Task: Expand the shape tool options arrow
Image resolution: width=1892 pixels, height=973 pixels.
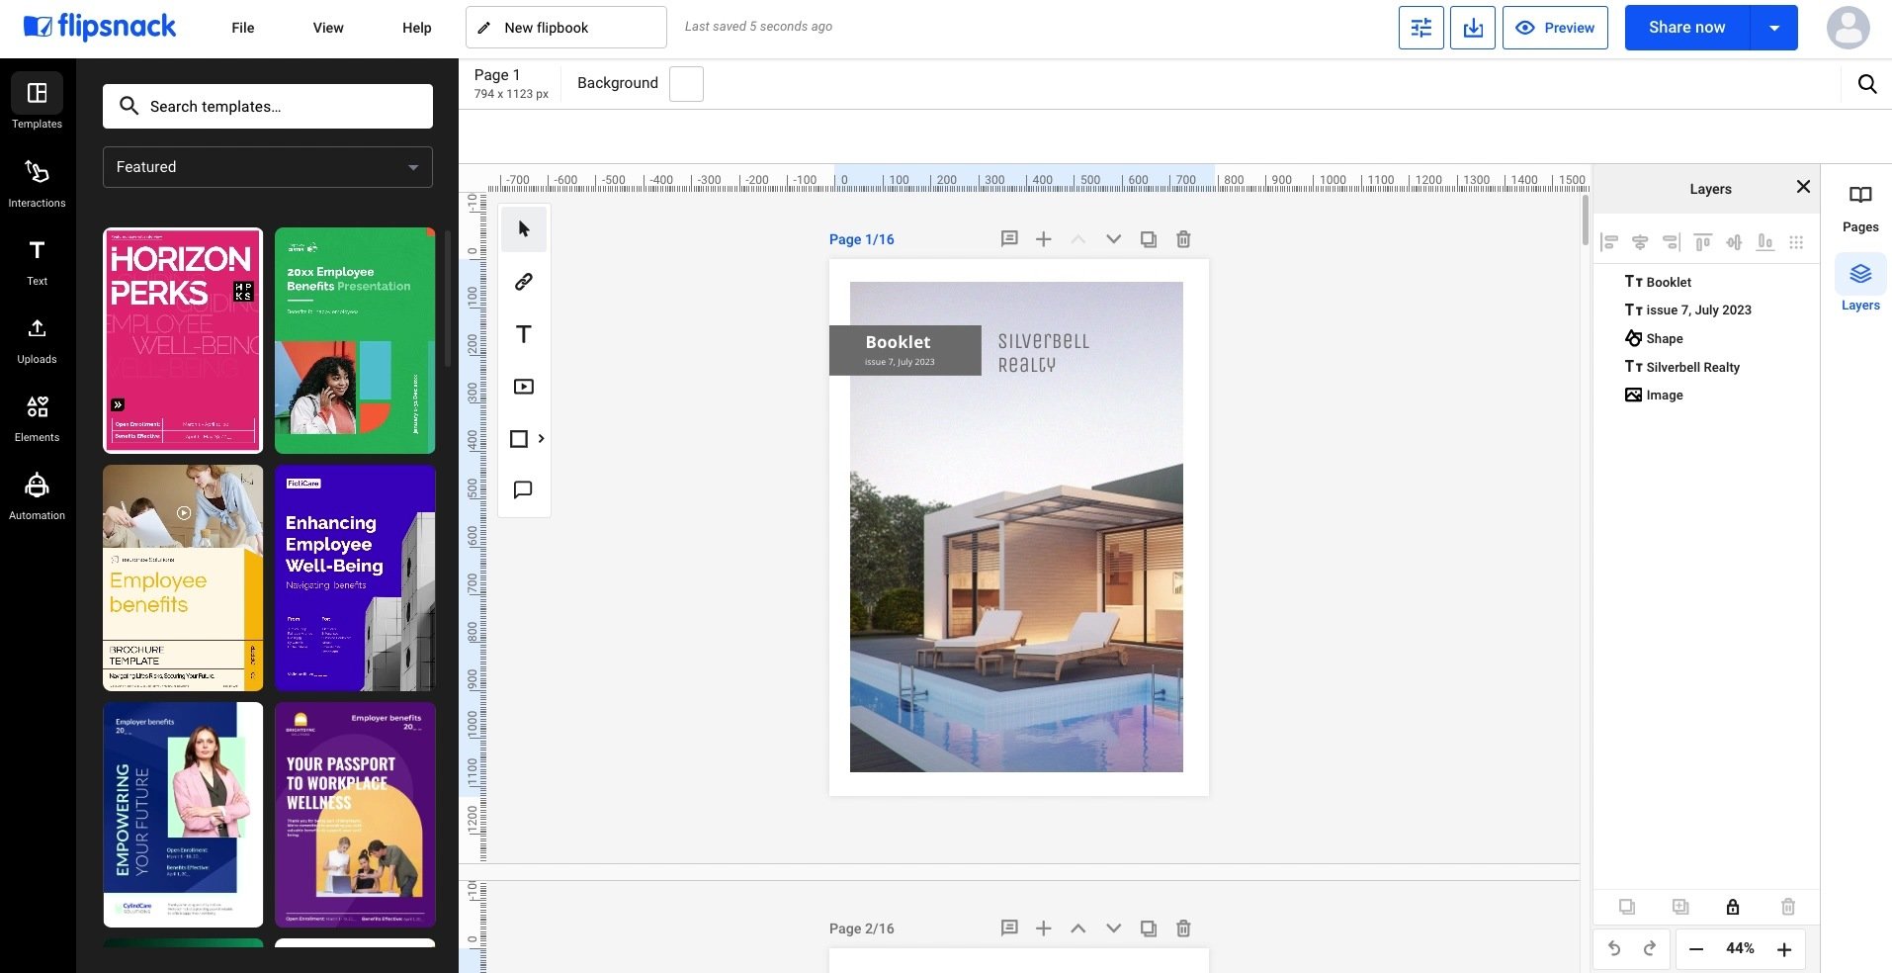Action: [x=541, y=438]
